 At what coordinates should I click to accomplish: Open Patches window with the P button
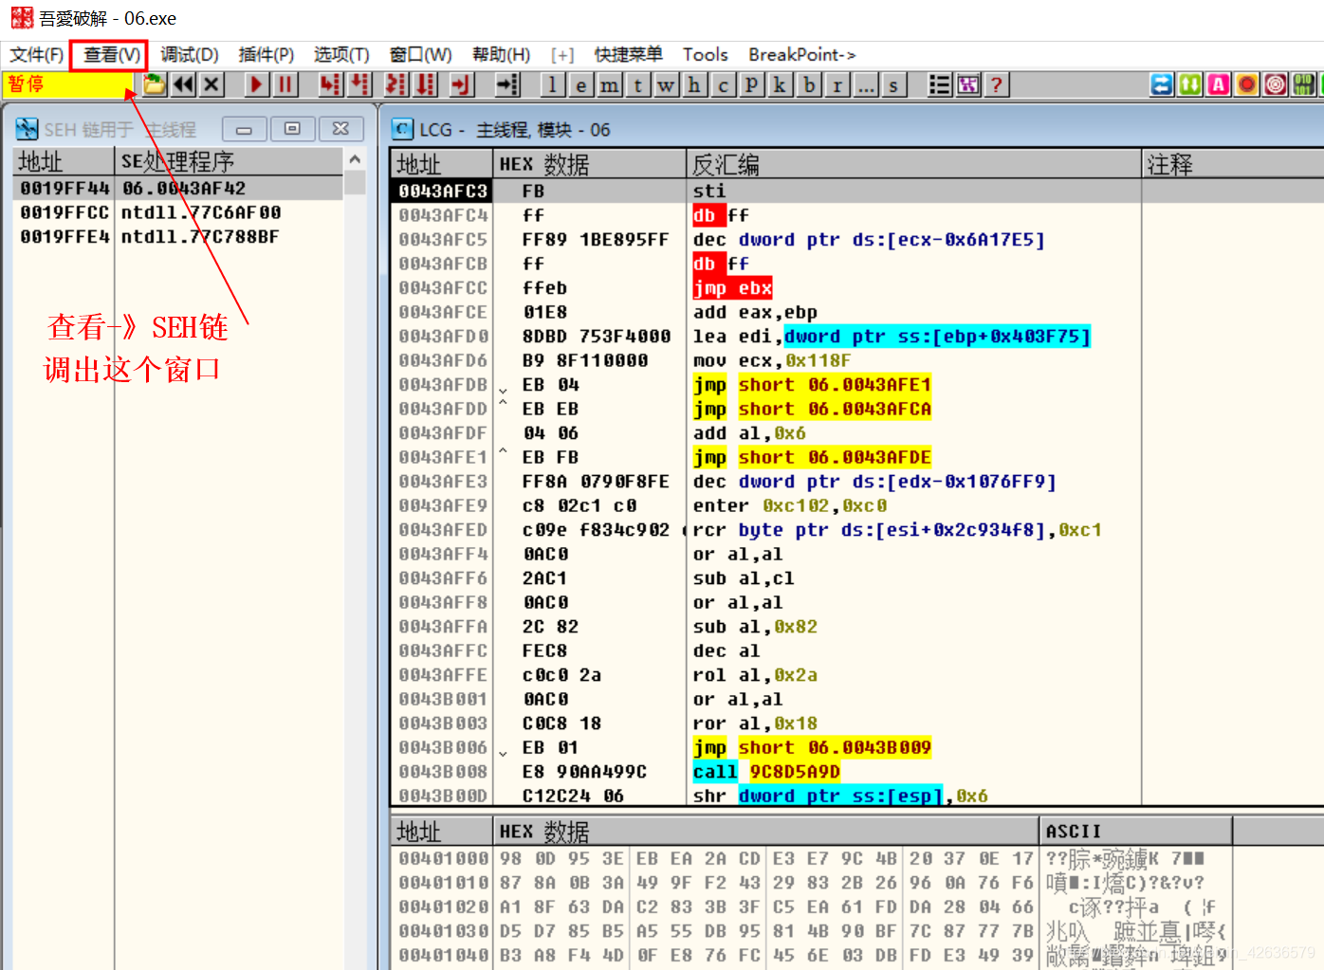click(751, 85)
